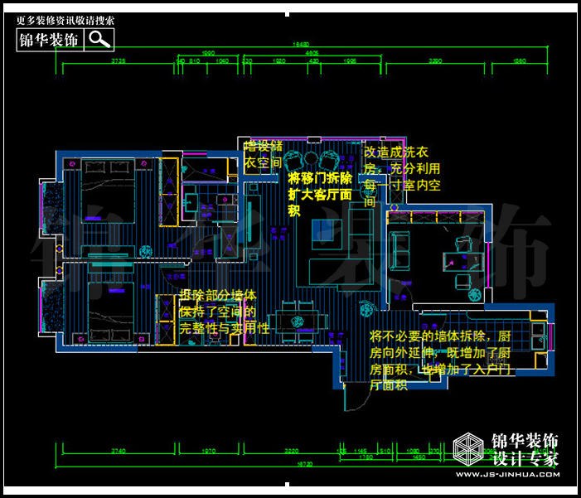Click the 锦华装饰 logo box
Screen dimensions: 581x498
point(50,39)
